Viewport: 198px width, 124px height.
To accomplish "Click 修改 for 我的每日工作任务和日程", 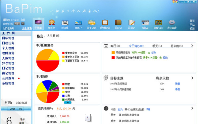I will pyautogui.click(x=165, y=58).
